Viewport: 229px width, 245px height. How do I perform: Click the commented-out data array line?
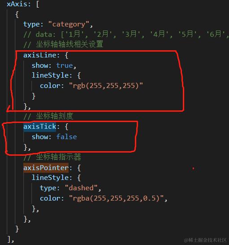coord(126,35)
